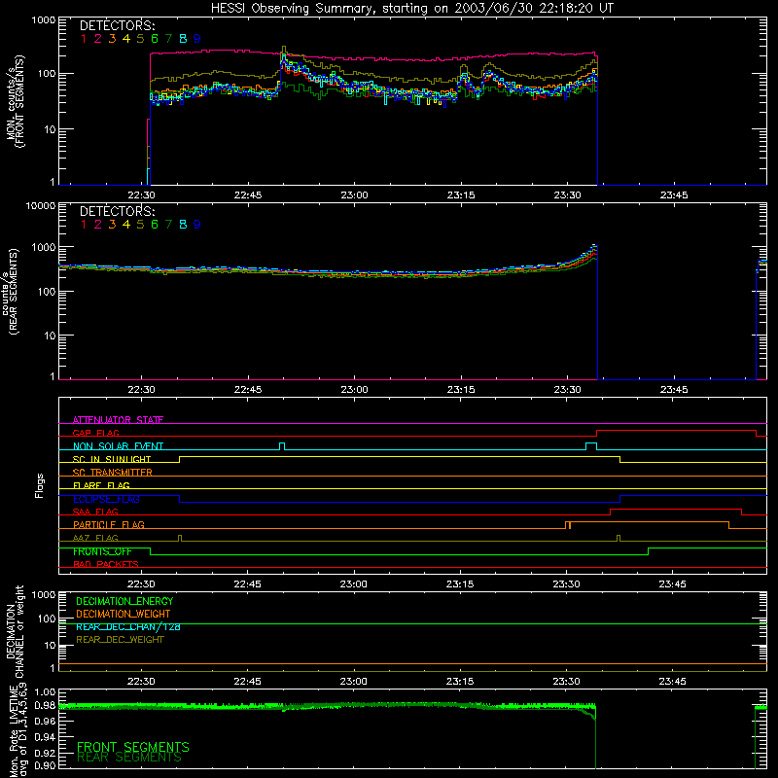The height and width of the screenshot is (778, 778).
Task: Click the FLARE_FLAG label
Action: tap(101, 485)
